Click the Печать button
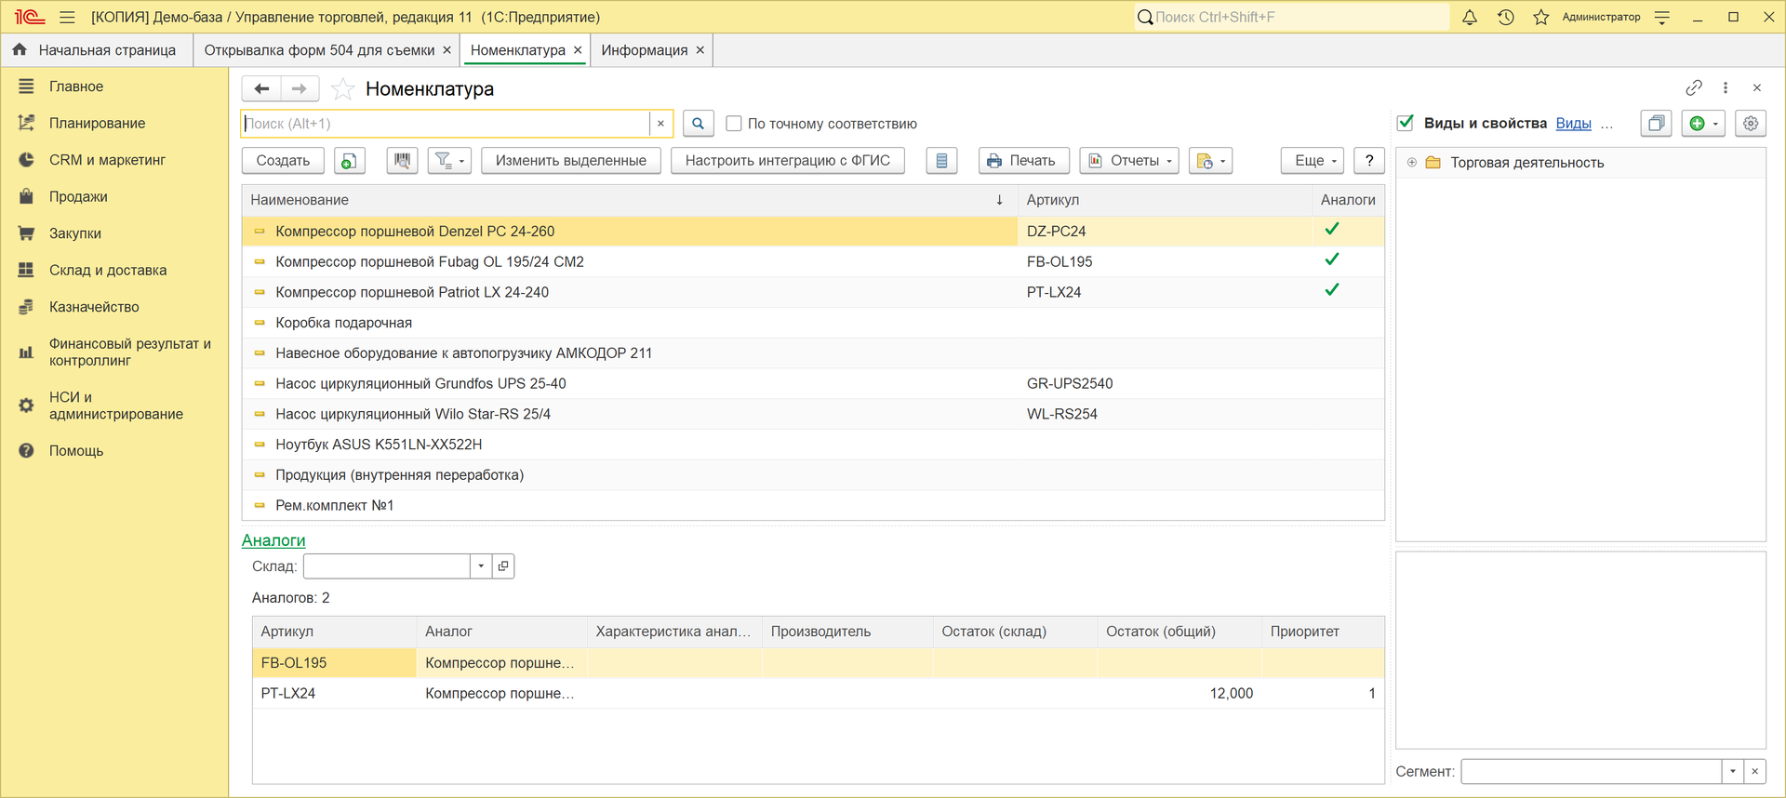Image resolution: width=1786 pixels, height=798 pixels. click(1023, 161)
